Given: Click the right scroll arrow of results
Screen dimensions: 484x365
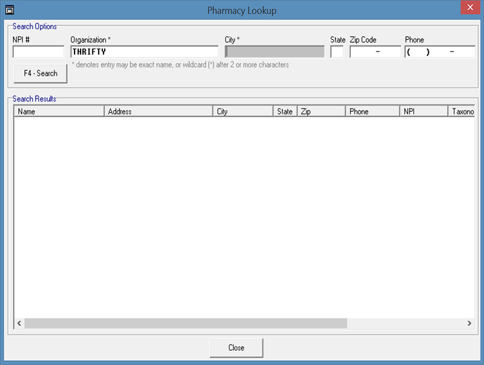Looking at the screenshot, I should [469, 324].
